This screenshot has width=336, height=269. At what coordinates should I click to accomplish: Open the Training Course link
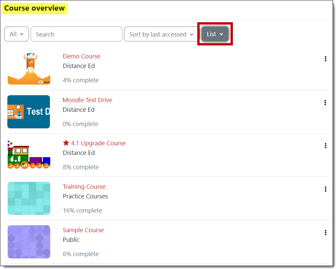pyautogui.click(x=84, y=186)
